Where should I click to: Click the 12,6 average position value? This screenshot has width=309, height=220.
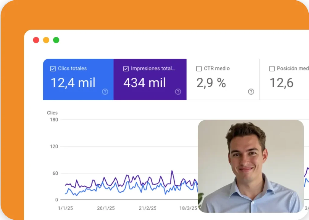coord(281,83)
